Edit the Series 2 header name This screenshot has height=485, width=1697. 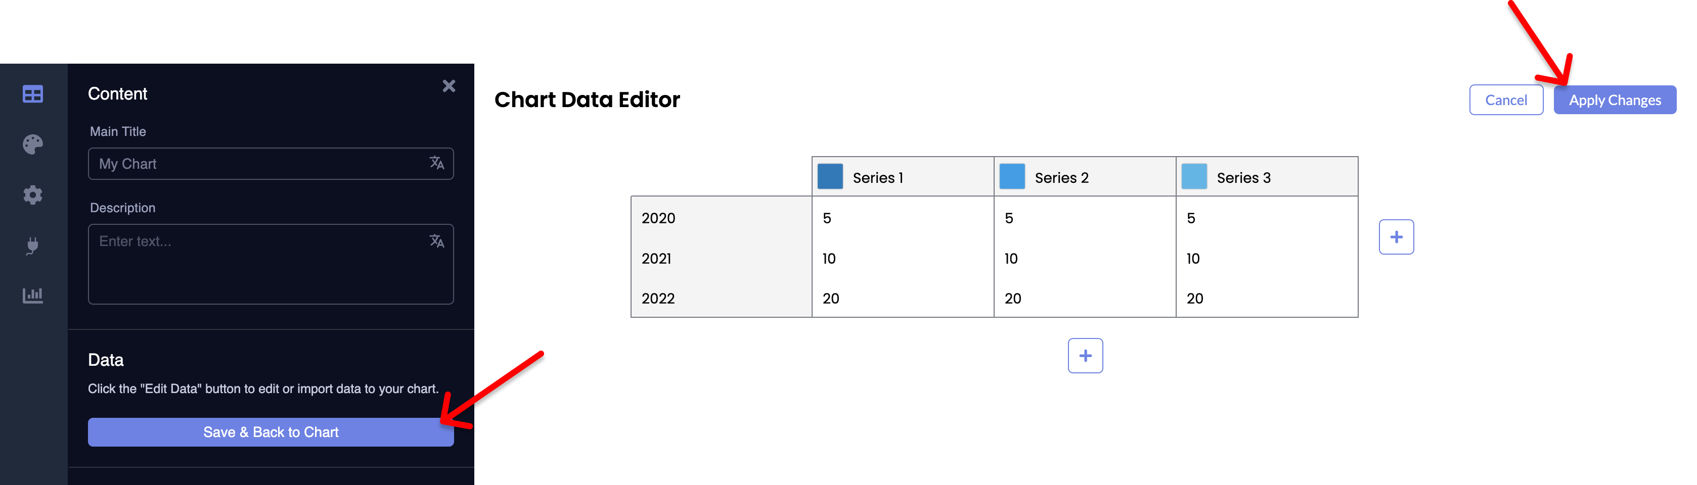point(1061,178)
